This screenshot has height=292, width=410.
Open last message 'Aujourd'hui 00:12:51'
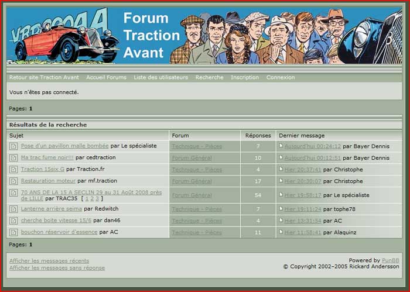coord(313,158)
